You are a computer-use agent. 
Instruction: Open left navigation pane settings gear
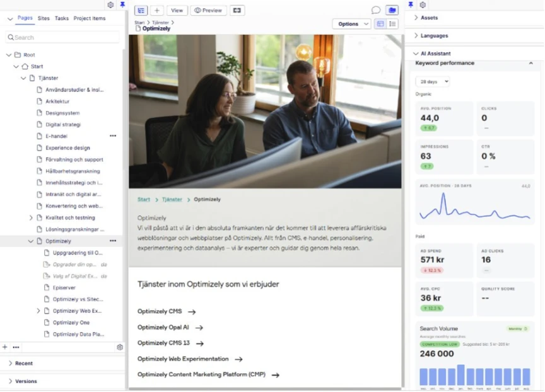coord(110,5)
